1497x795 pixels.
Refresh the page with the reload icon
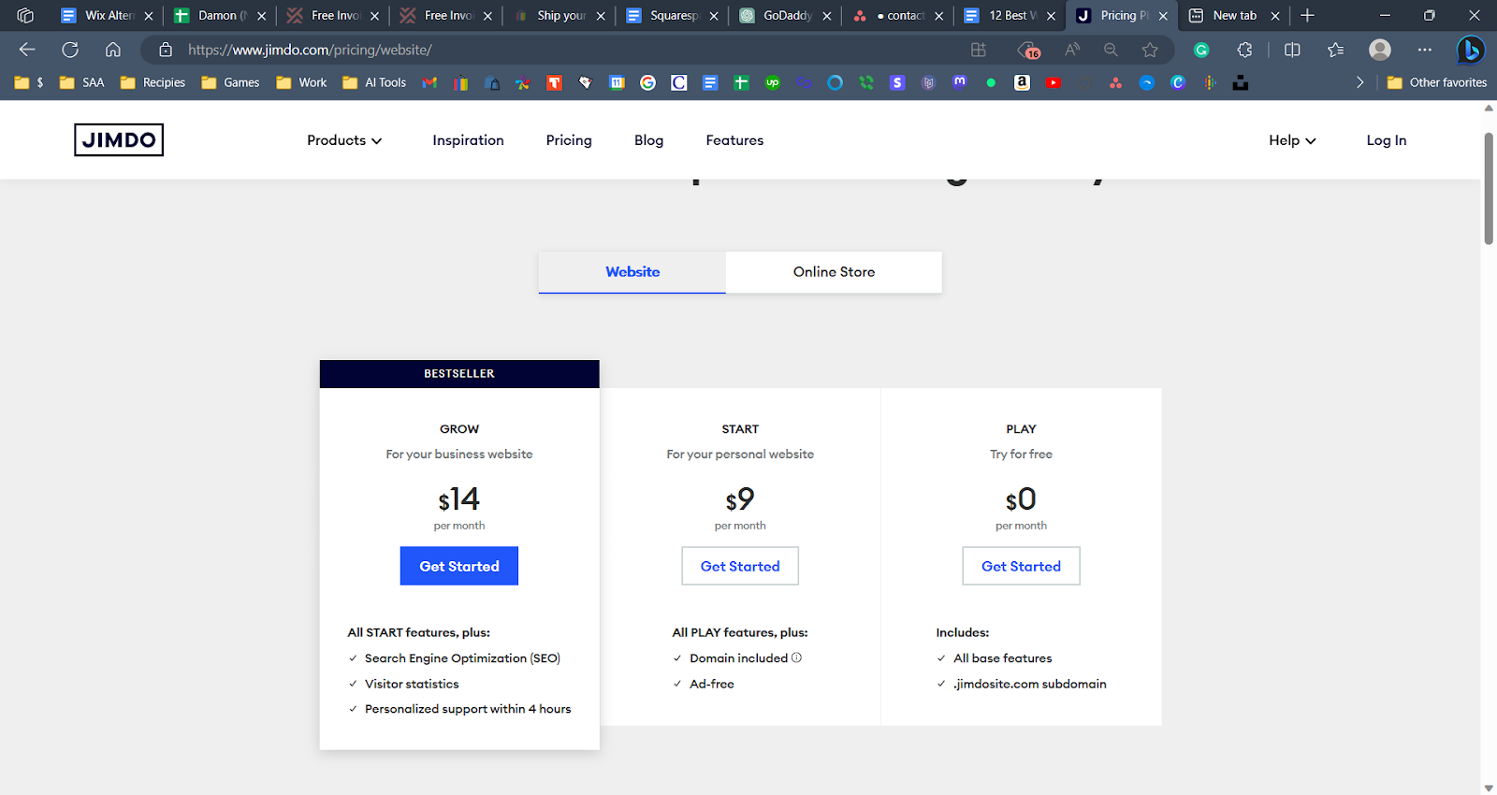coord(70,50)
